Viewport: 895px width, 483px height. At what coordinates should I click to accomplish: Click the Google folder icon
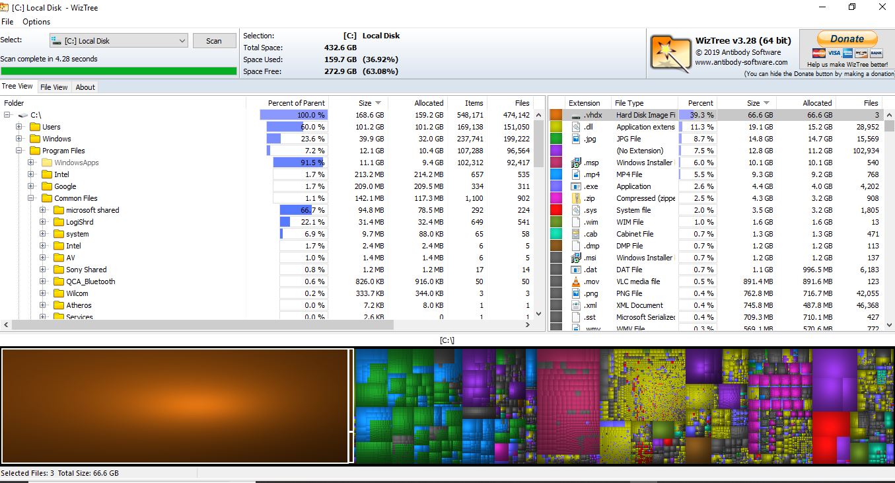point(47,186)
